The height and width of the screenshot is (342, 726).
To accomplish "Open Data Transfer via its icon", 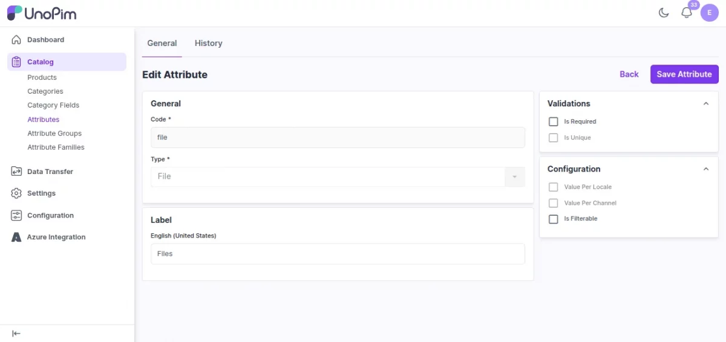I will pos(16,172).
